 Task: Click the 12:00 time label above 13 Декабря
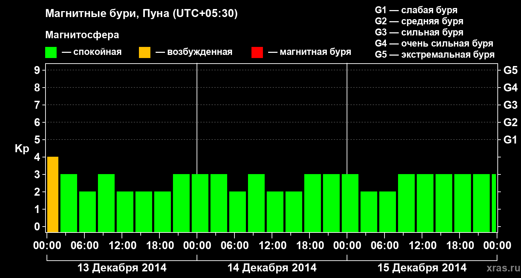[122, 245]
